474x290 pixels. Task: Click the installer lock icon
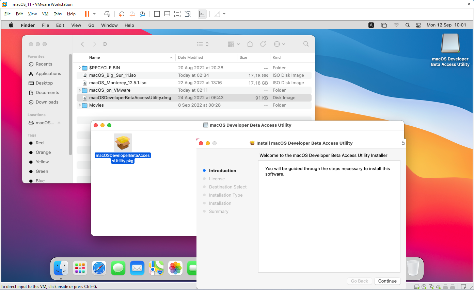pos(403,143)
